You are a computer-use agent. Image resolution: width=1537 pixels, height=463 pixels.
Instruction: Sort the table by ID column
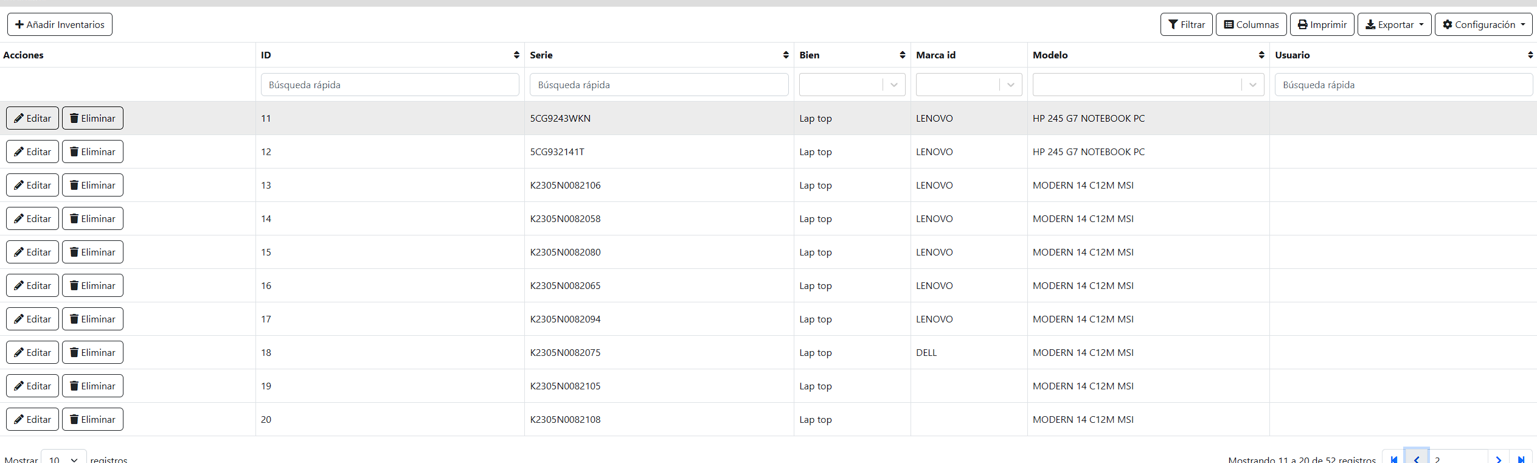[x=516, y=55]
